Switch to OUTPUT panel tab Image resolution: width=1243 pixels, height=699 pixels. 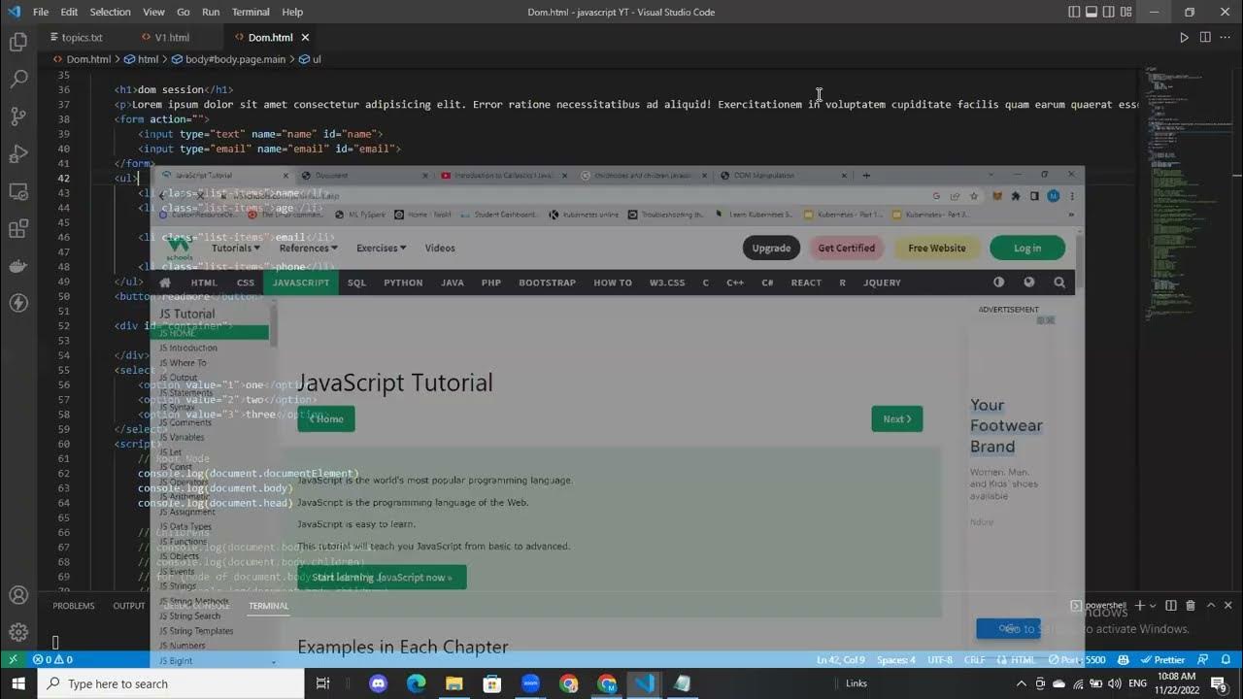pyautogui.click(x=129, y=605)
